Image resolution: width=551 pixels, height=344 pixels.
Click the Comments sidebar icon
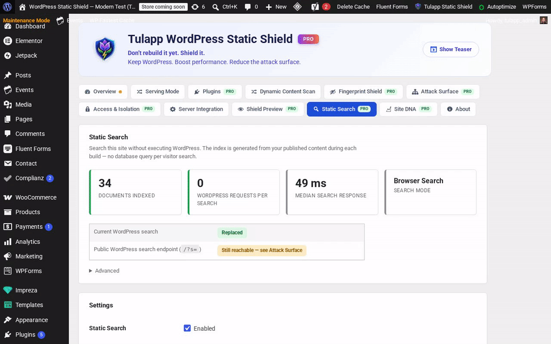7,134
